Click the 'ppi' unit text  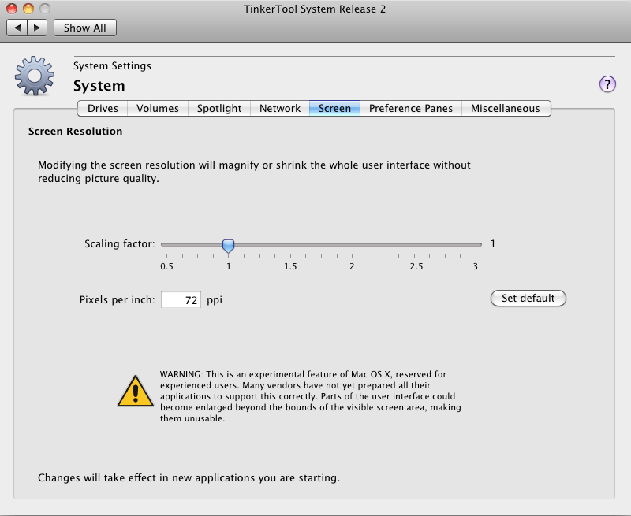pos(215,301)
